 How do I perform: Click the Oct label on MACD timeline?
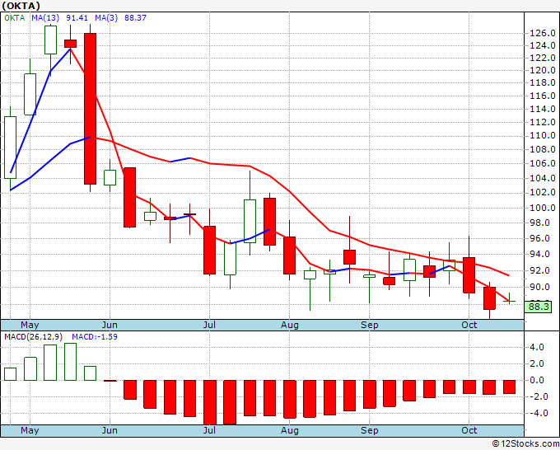pyautogui.click(x=469, y=430)
